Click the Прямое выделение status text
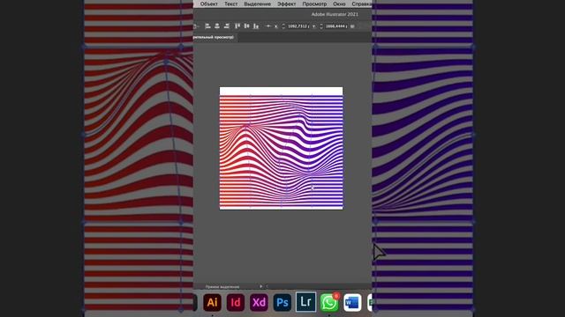Screen dimensions: 565x317 (222, 287)
